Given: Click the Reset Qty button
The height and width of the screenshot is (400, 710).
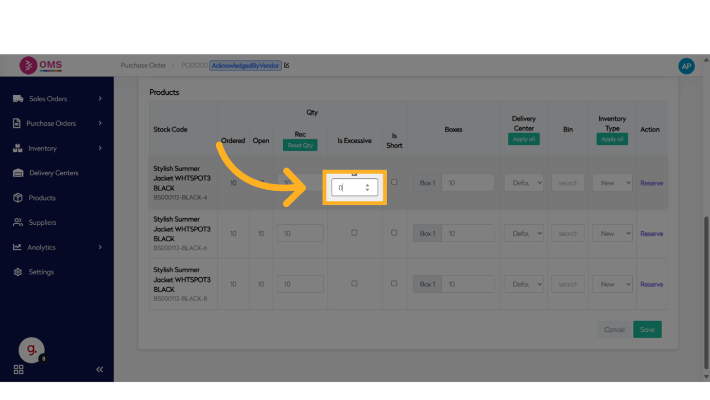Looking at the screenshot, I should pos(300,145).
